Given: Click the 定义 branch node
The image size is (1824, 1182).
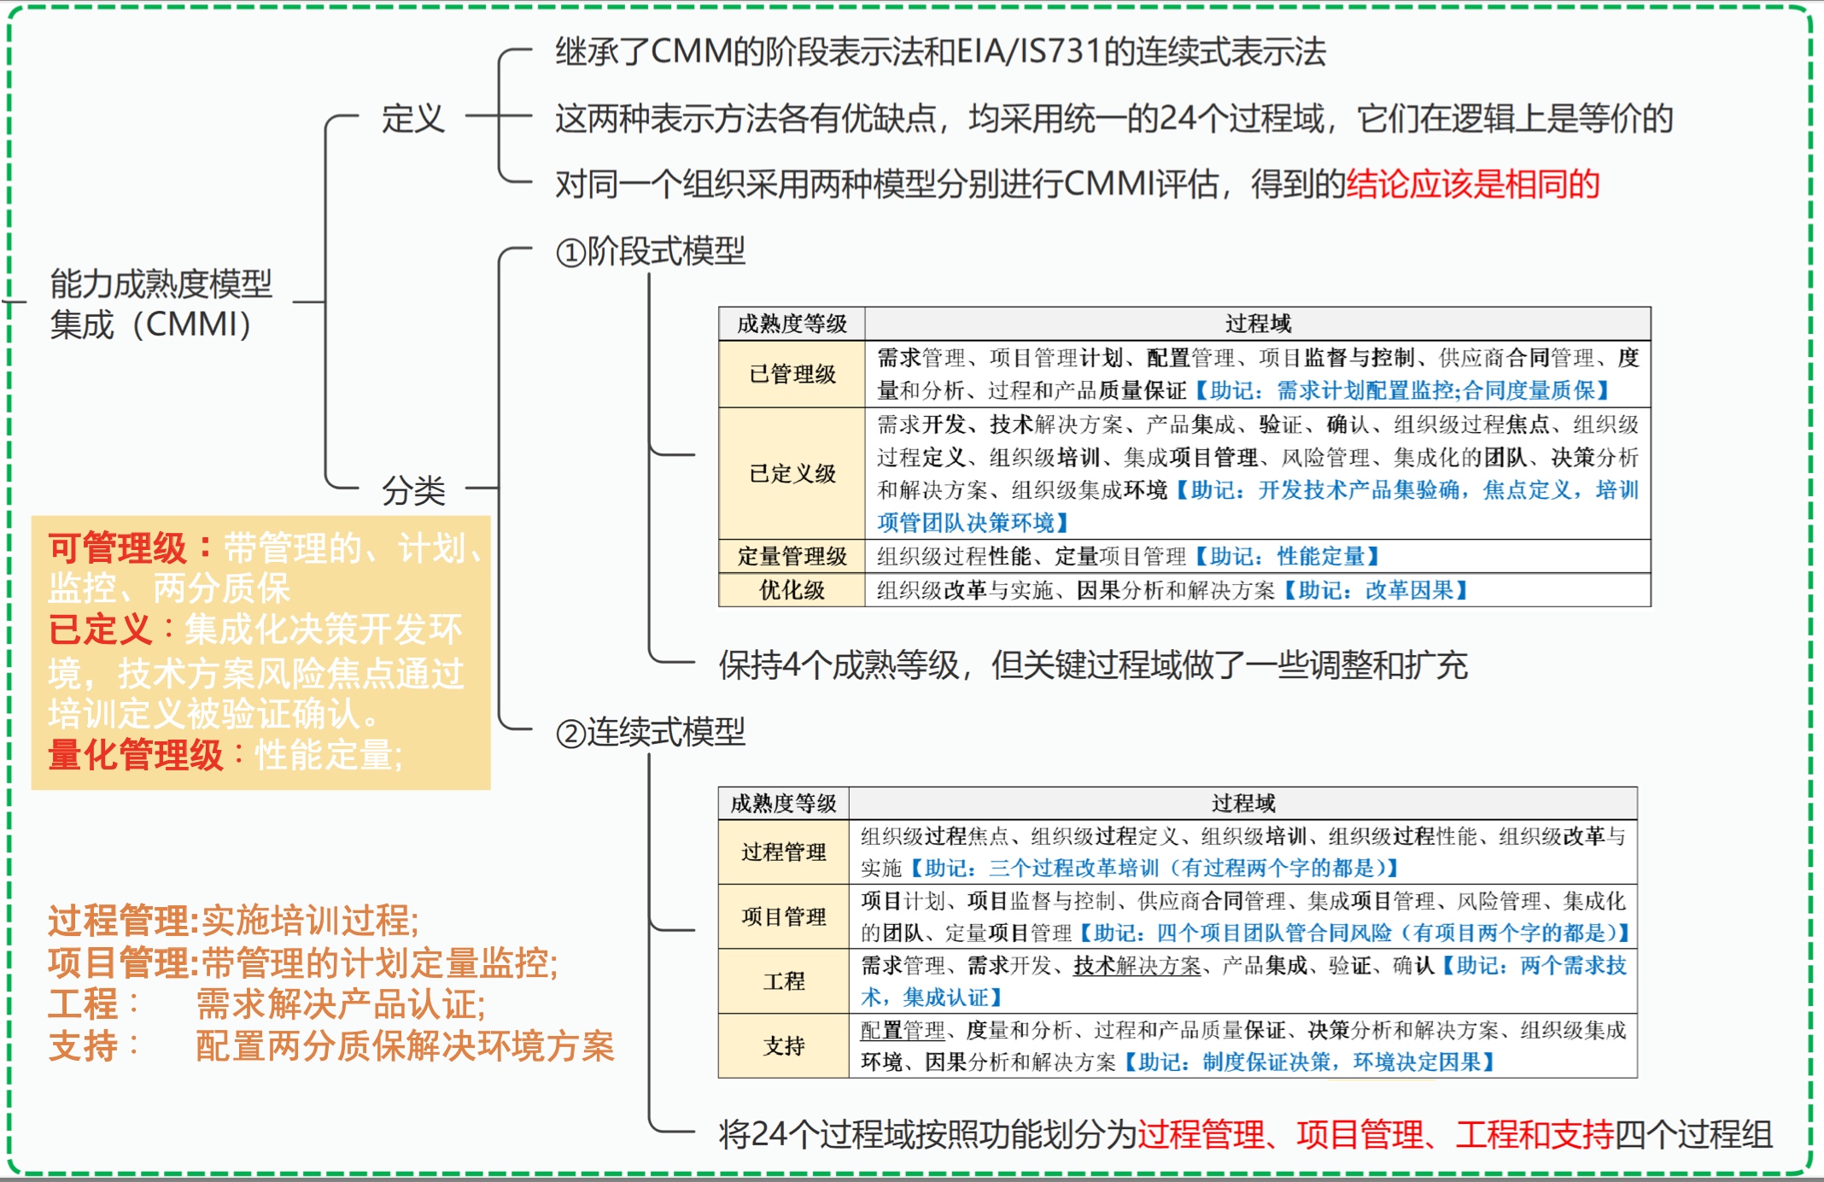Looking at the screenshot, I should (412, 118).
